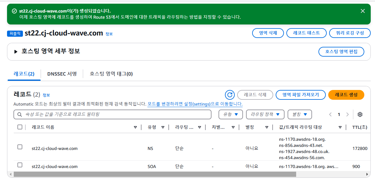The height and width of the screenshot is (179, 375).
Task: Click ns-856.awsdns-43.net. value
Action: [301, 145]
